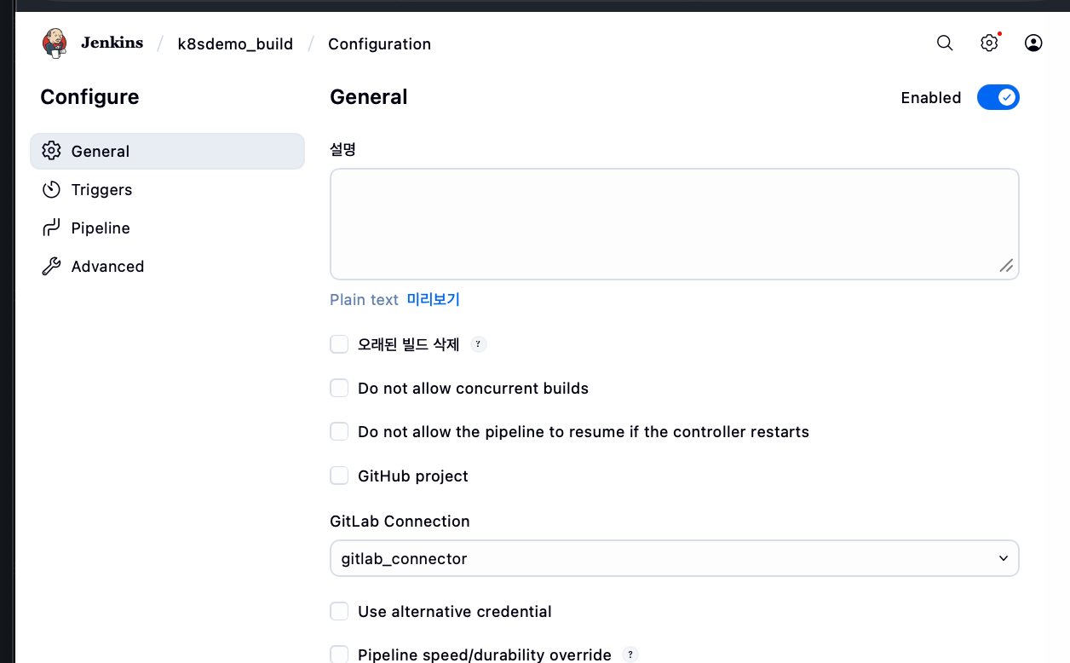Go to the Advanced sidebar section
The height and width of the screenshot is (663, 1070).
(x=107, y=266)
